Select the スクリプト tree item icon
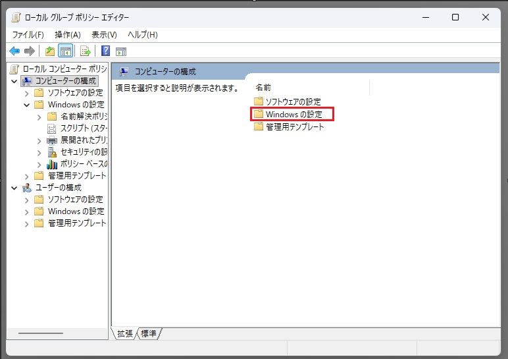The image size is (508, 359). click(53, 128)
